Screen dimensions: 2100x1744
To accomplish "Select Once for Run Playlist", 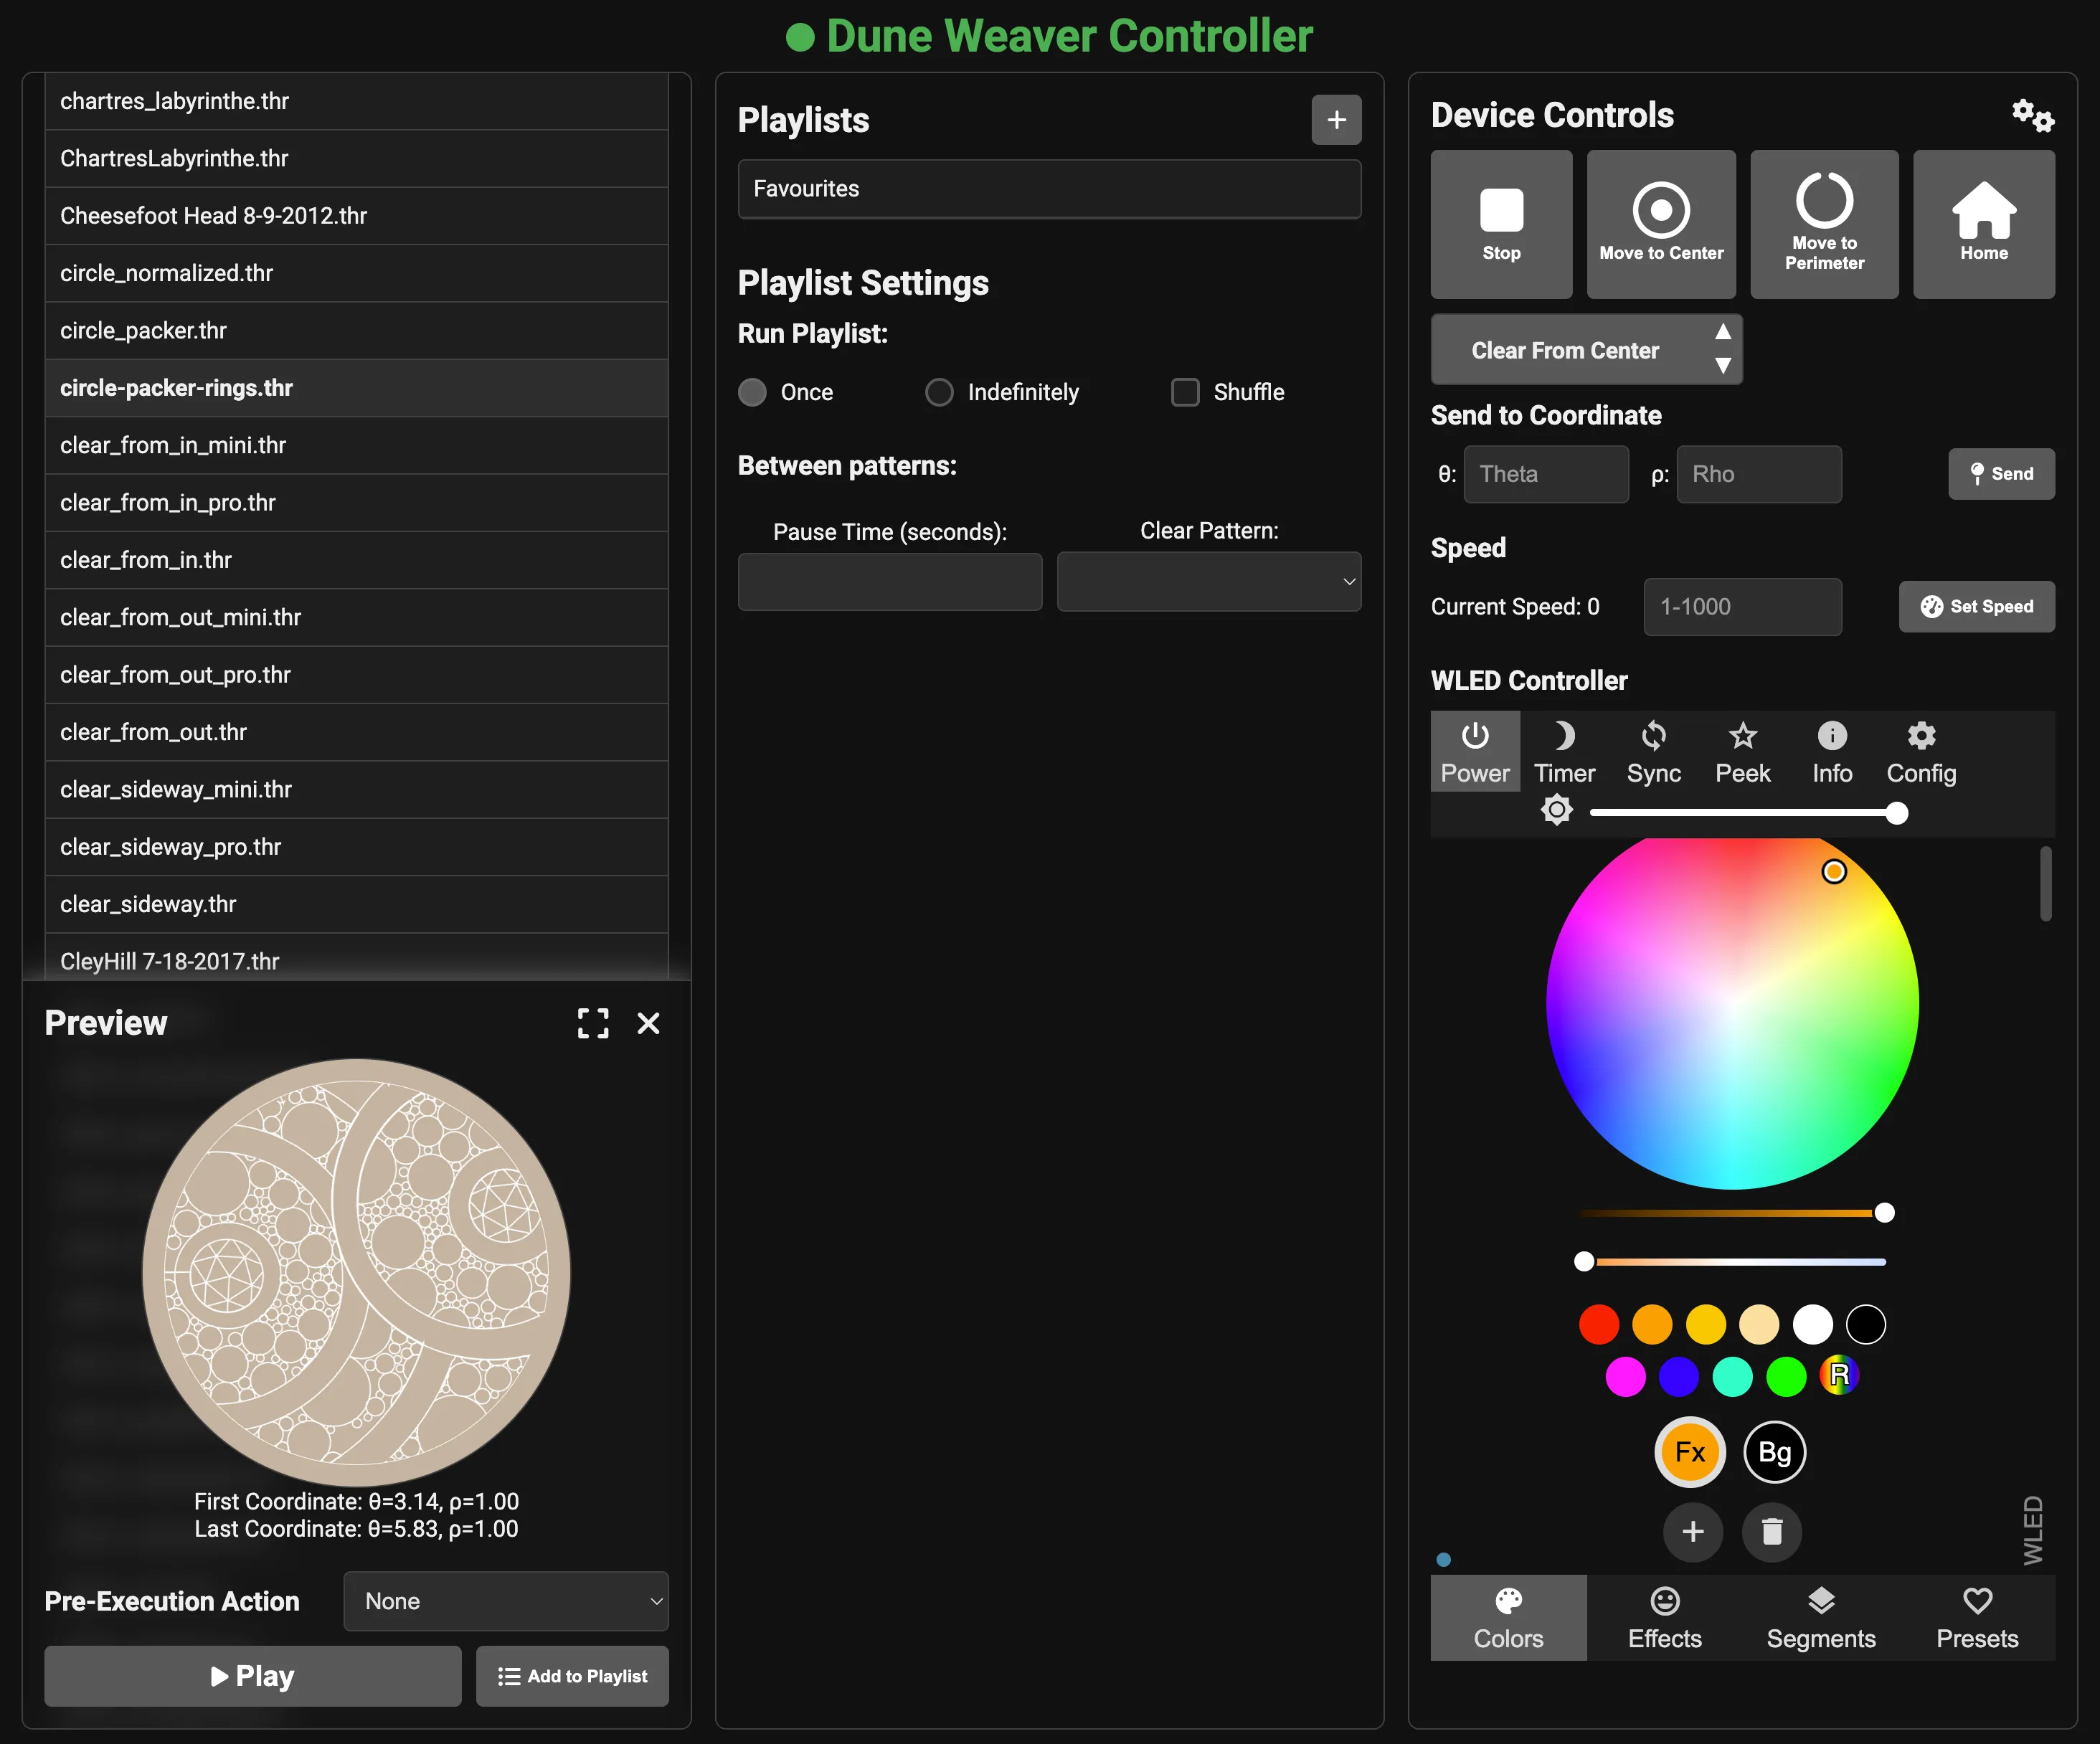I will (x=752, y=392).
